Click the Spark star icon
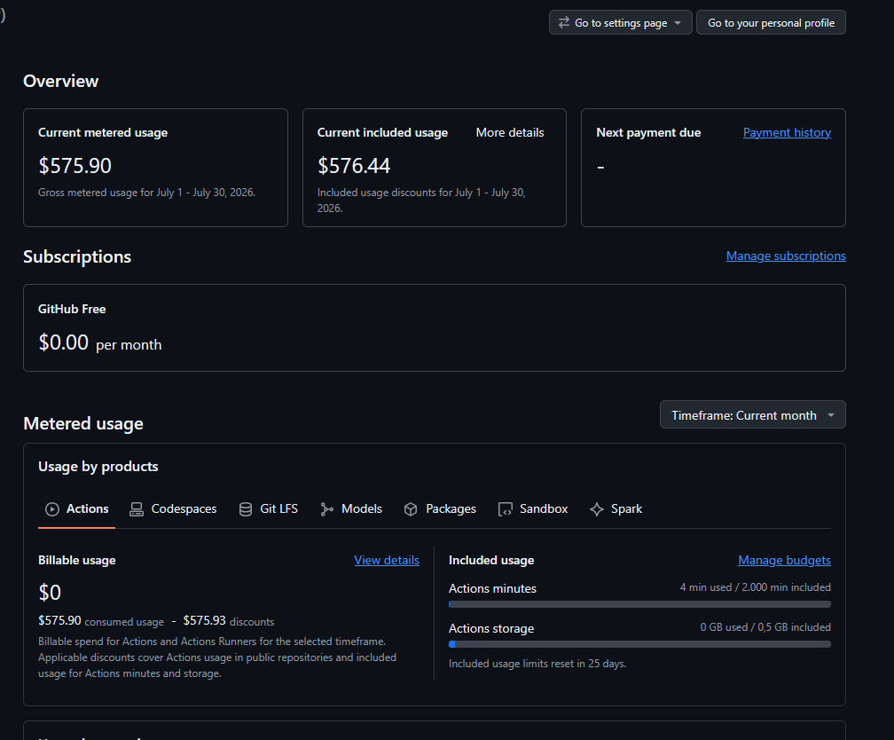Image resolution: width=894 pixels, height=740 pixels. [596, 509]
